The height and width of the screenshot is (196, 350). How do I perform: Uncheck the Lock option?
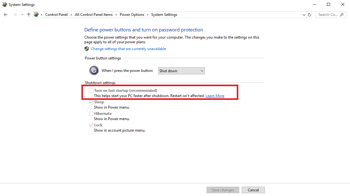[91, 125]
